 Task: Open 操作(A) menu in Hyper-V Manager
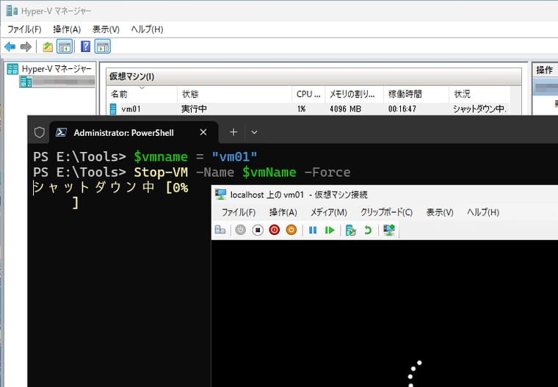[67, 29]
